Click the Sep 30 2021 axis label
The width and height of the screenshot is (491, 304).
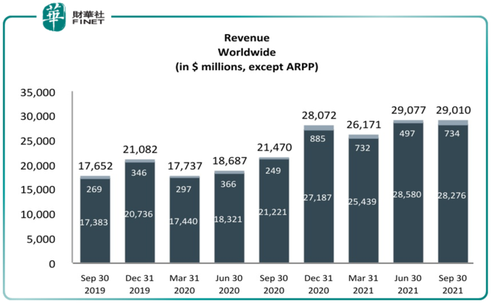(453, 284)
